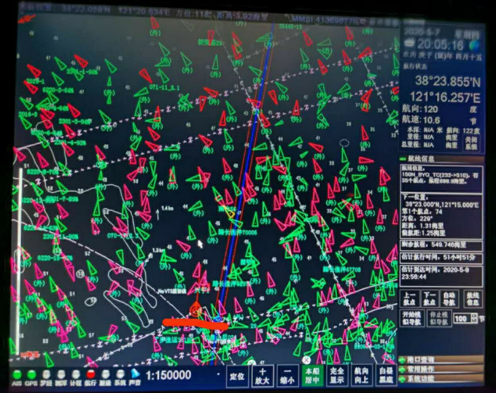Viewport: 496px width, 393px height.
Task: Click chart label 2301-7-89%
Action: click(62, 200)
